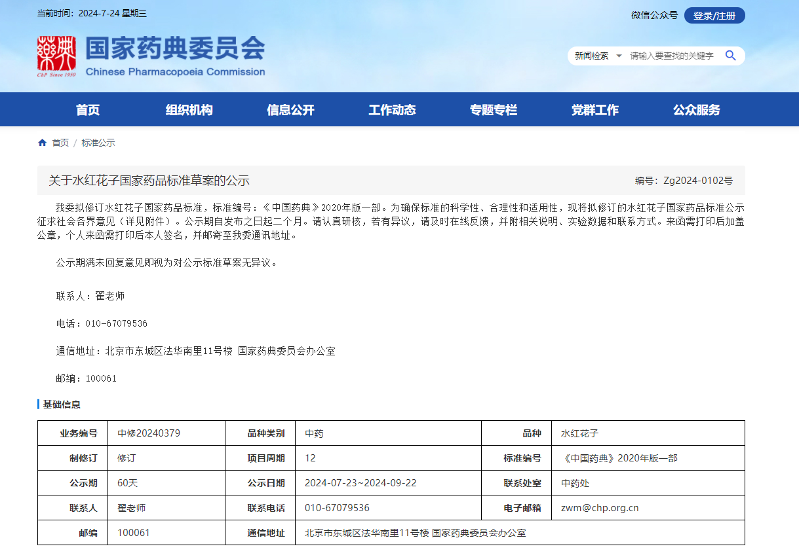Image resolution: width=799 pixels, height=557 pixels.
Task: Click the announcement title 关于水红花子国家药品标准草案的公示
Action: pos(149,181)
